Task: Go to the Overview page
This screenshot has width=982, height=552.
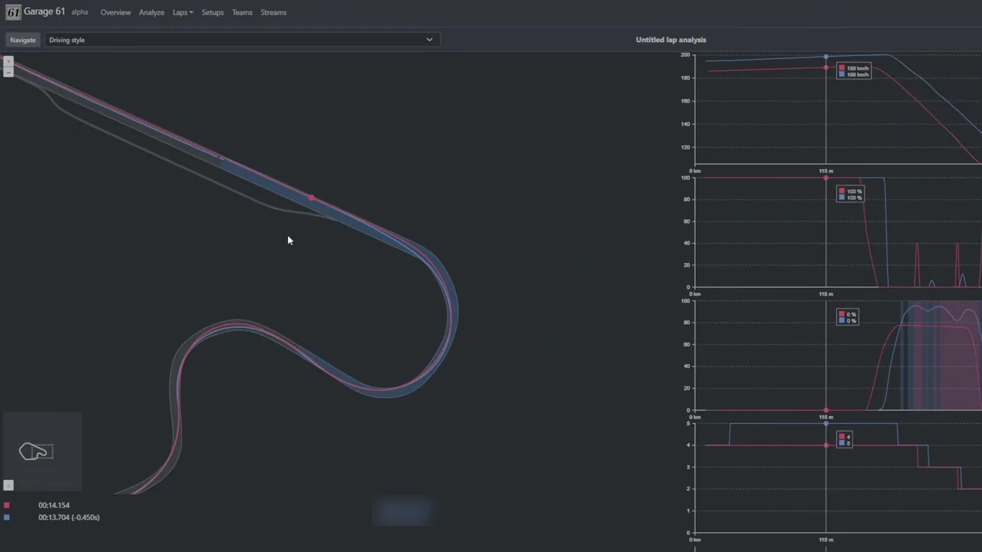Action: point(116,13)
